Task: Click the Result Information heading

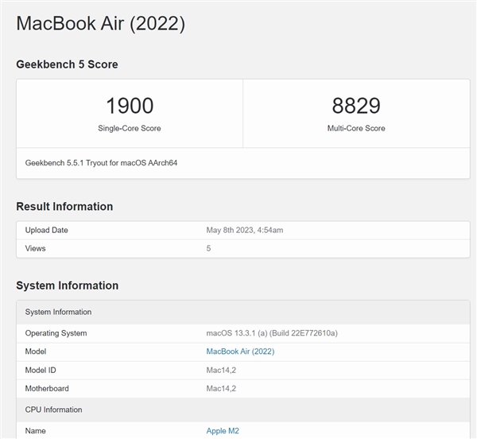Action: point(64,206)
